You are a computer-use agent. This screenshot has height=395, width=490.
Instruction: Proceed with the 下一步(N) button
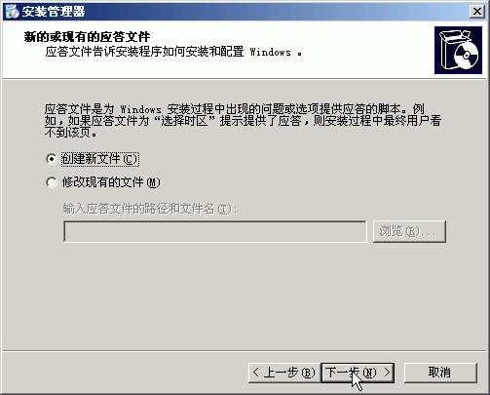[x=358, y=373]
